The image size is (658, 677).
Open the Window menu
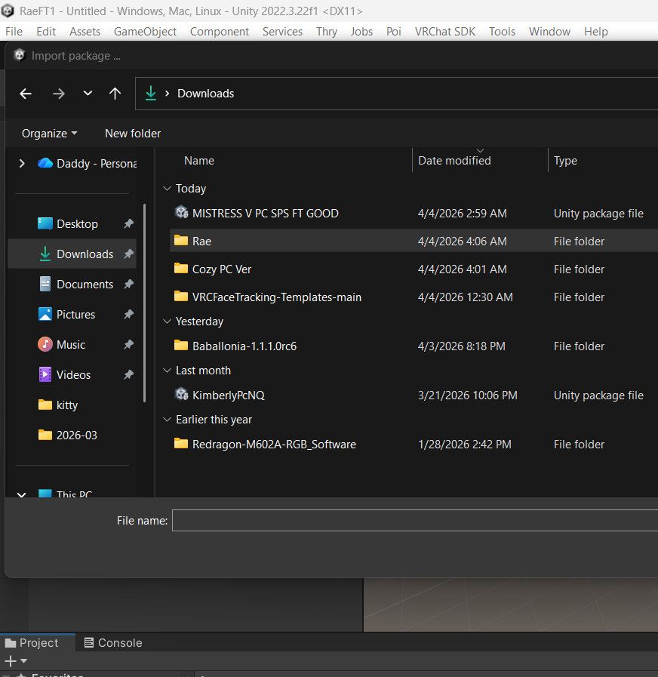(549, 32)
